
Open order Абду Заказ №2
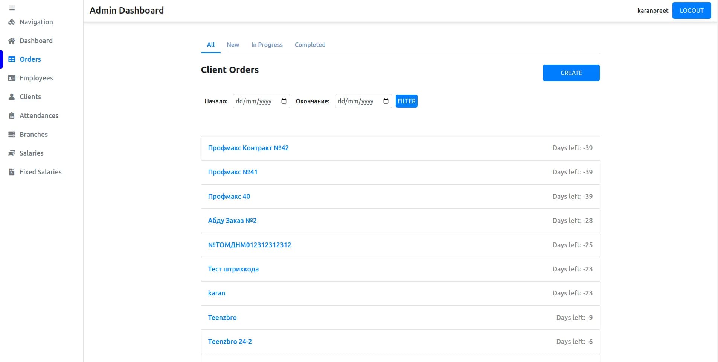point(232,221)
